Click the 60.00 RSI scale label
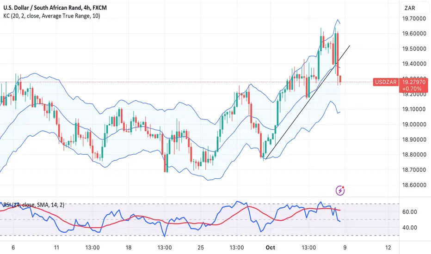Image resolution: width=431 pixels, height=254 pixels. 410,212
